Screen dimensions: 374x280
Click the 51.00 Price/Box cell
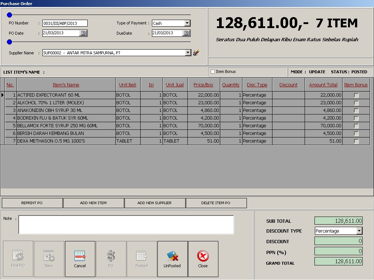(x=204, y=141)
